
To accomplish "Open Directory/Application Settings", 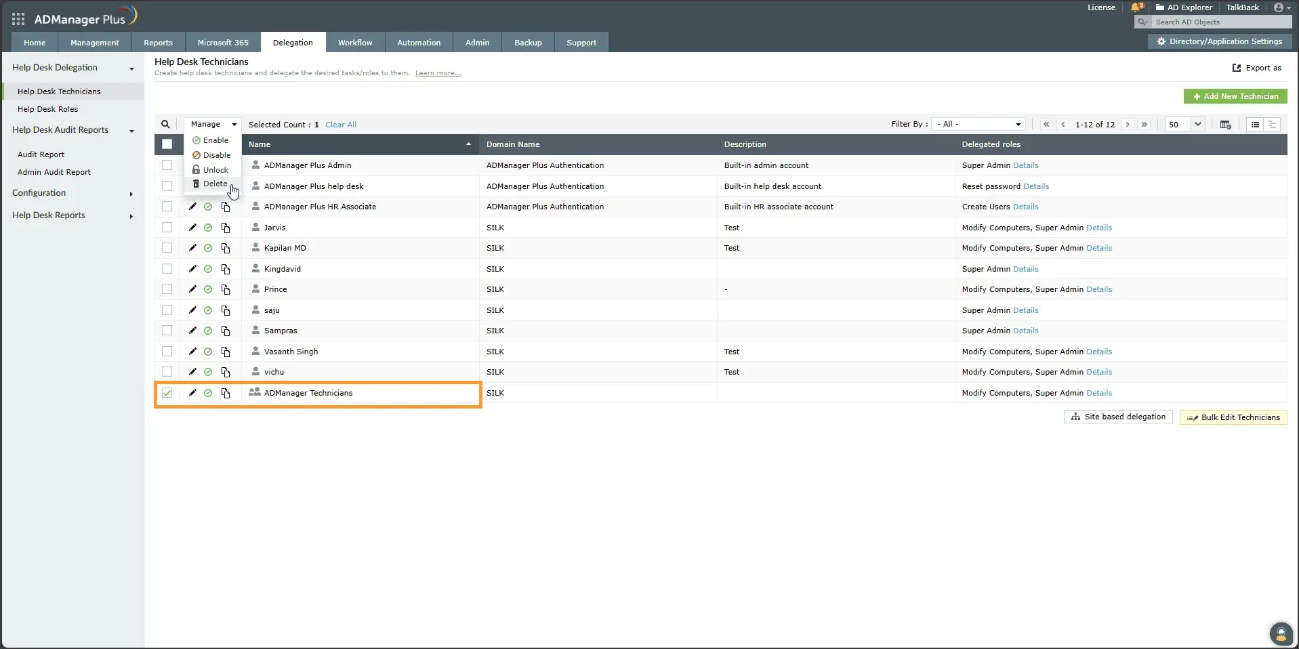I will coord(1220,41).
